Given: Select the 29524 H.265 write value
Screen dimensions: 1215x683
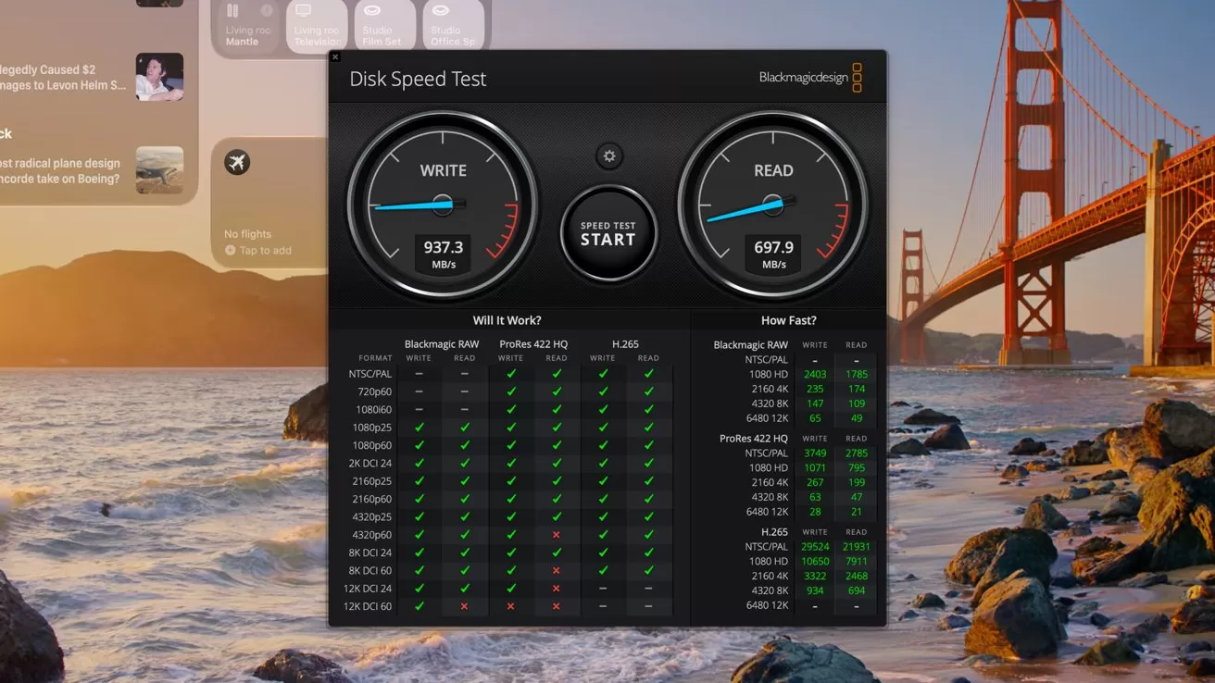Looking at the screenshot, I should 815,547.
